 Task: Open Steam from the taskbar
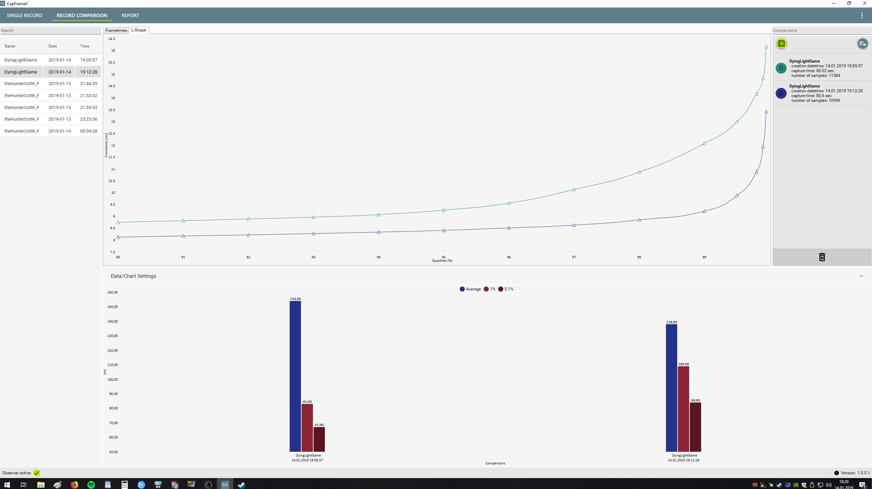click(241, 485)
